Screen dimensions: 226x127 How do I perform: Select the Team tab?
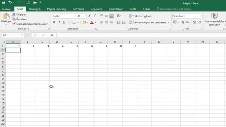click(146, 9)
